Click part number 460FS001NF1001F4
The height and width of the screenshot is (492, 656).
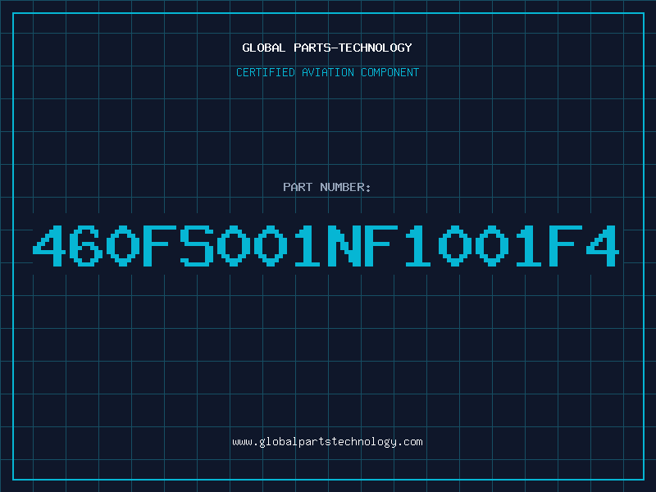pos(326,246)
